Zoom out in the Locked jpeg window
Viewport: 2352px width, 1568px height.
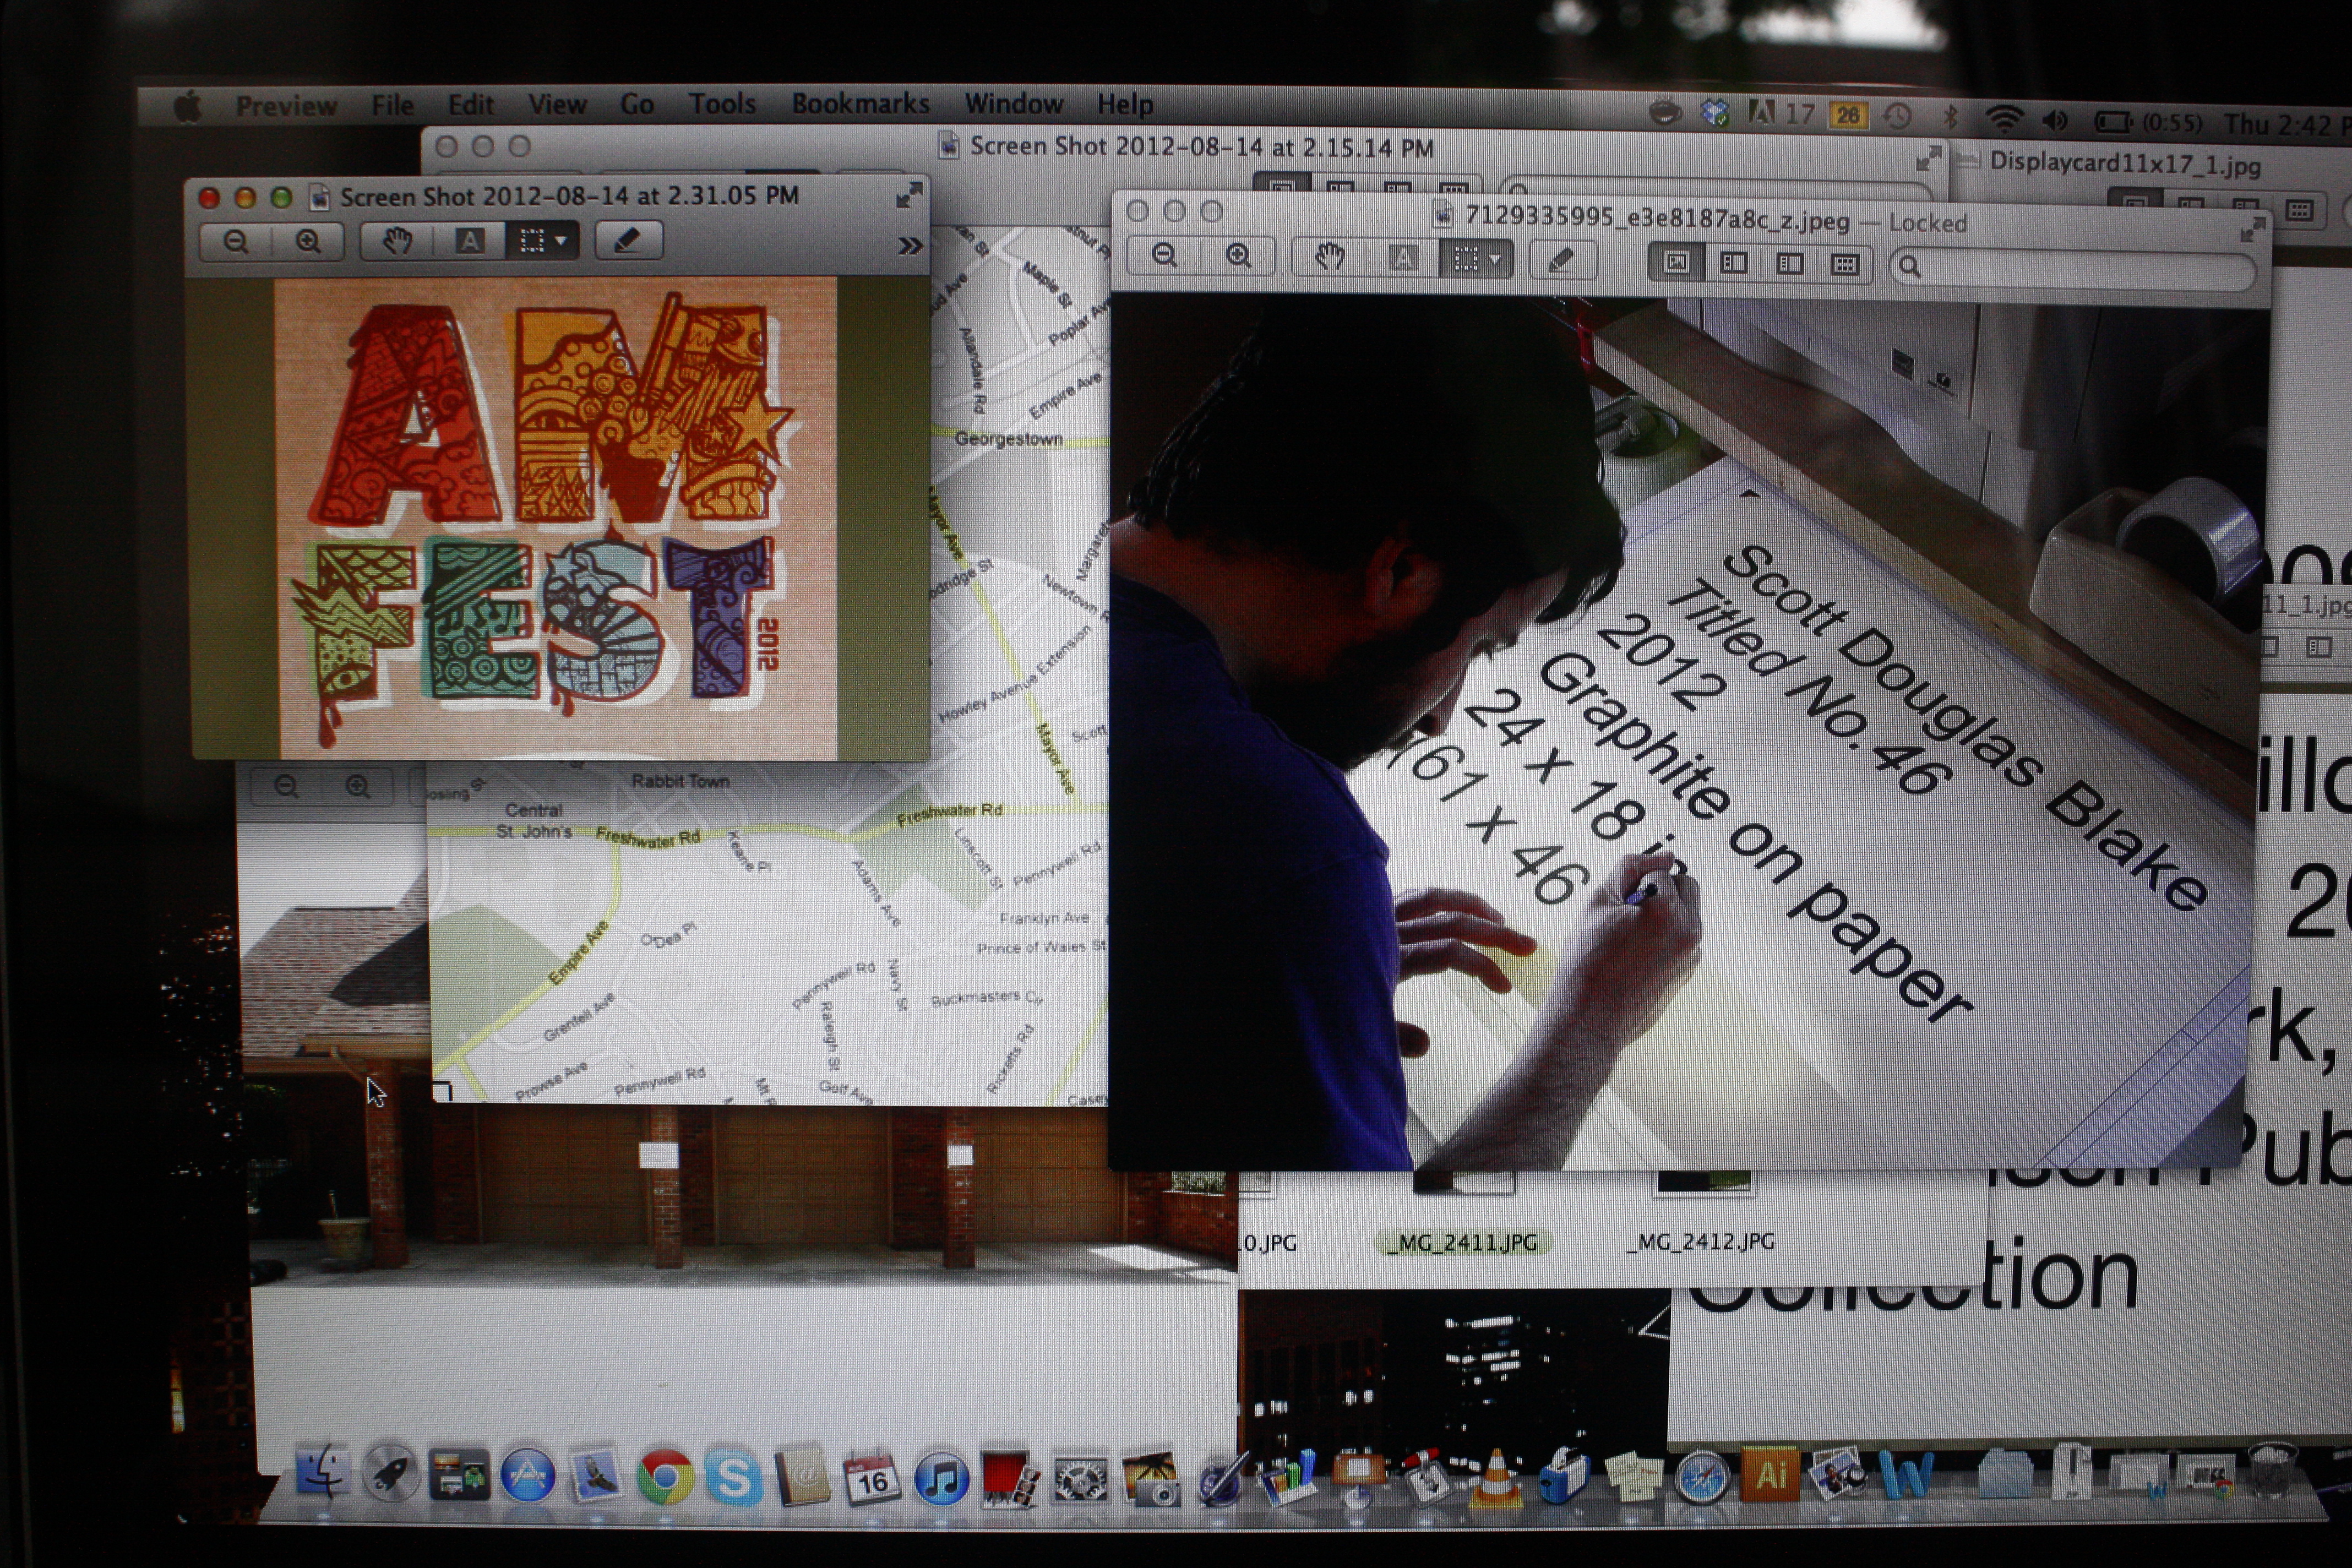click(1164, 256)
